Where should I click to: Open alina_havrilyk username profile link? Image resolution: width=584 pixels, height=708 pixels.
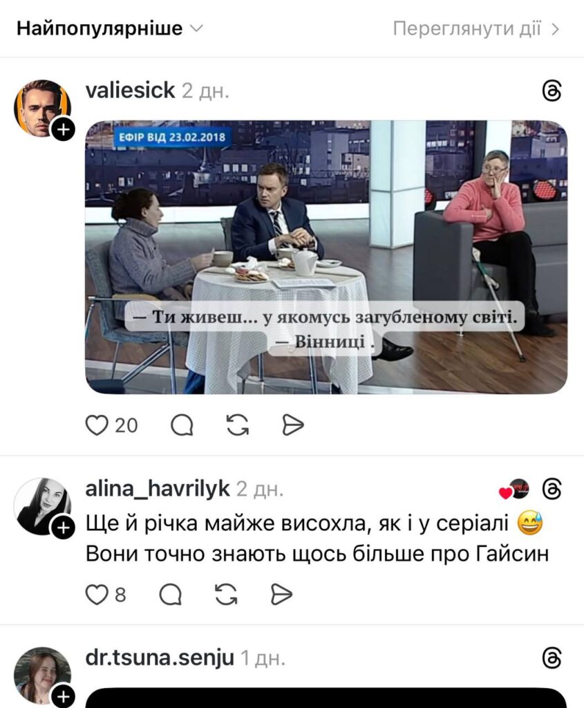click(x=158, y=489)
